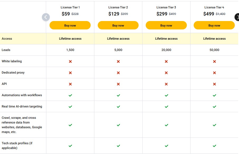Image resolution: width=239 pixels, height=154 pixels.
Task: Click the 1,500 leads value
Action: (70, 50)
